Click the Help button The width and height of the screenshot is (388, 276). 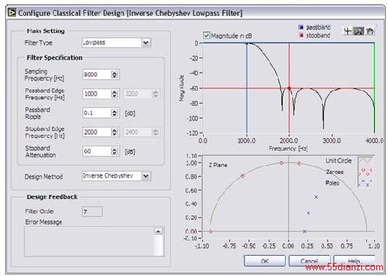(x=354, y=261)
